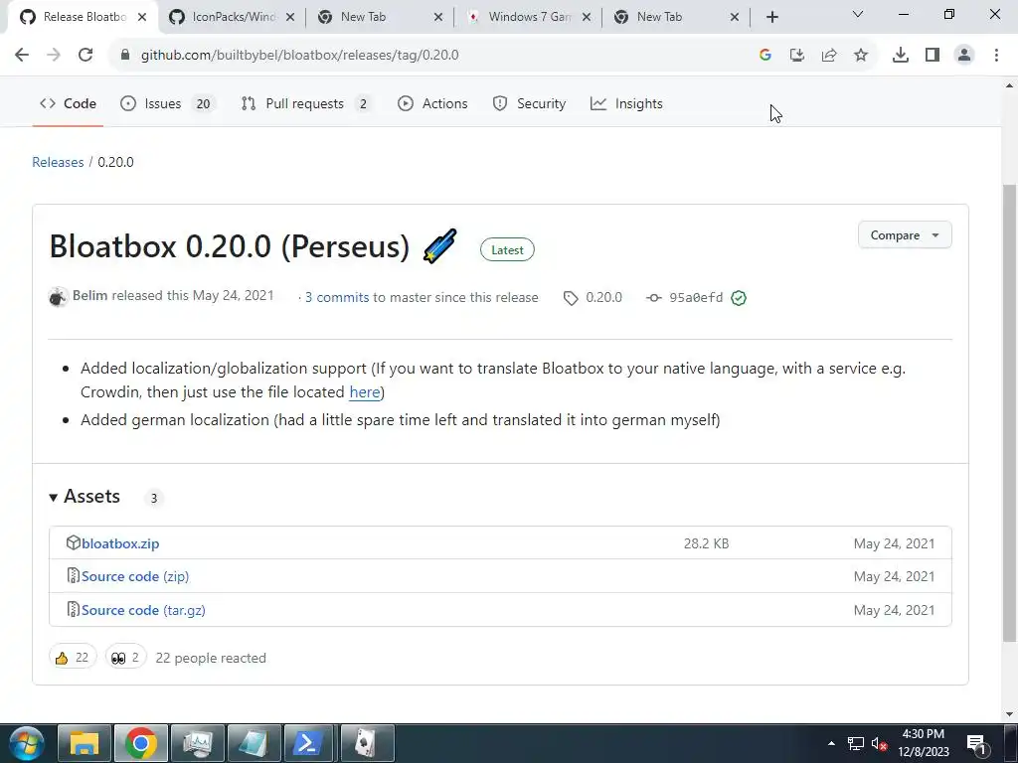Screen dimensions: 1018x763
Task: Open the 3 commits link
Action: pyautogui.click(x=337, y=297)
